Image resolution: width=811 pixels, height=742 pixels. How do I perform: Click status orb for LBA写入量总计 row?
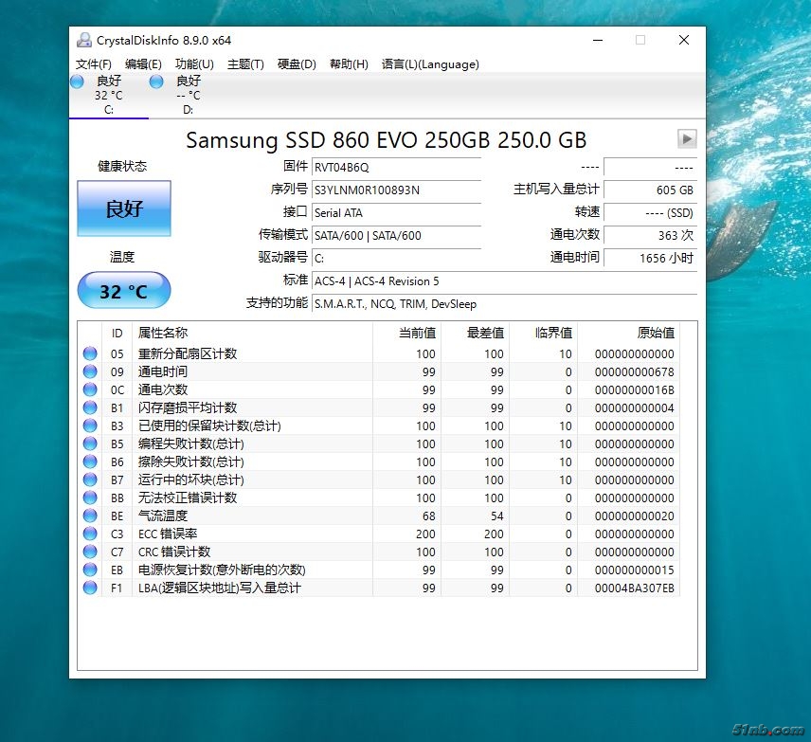point(90,588)
